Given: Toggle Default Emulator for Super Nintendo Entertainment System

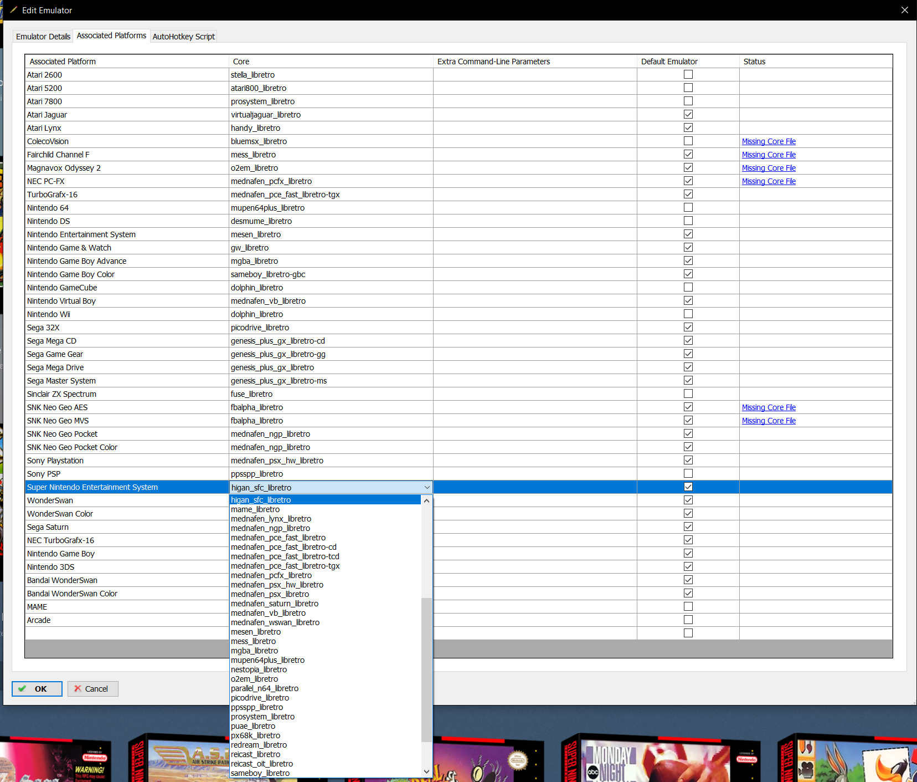Looking at the screenshot, I should pos(688,487).
